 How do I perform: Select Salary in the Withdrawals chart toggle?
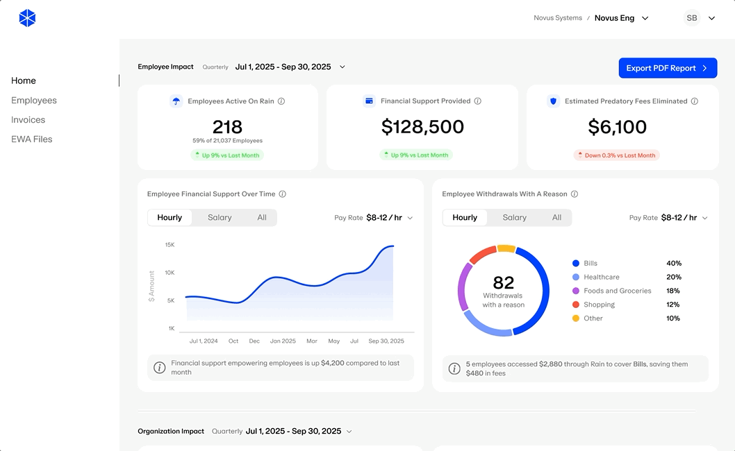pos(514,218)
